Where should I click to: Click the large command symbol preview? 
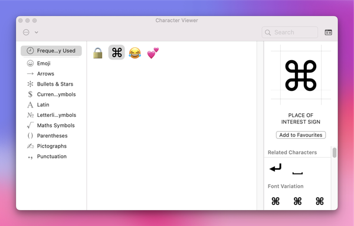(301, 76)
